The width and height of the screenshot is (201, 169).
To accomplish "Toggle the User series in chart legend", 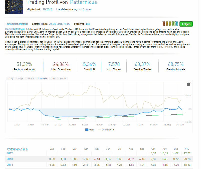I will tap(90, 130).
